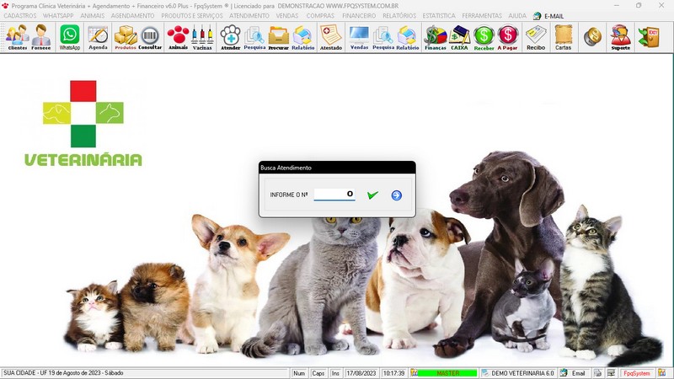This screenshot has width=674, height=379.
Task: Focus the INFORME O Nº input field
Action: pos(334,195)
